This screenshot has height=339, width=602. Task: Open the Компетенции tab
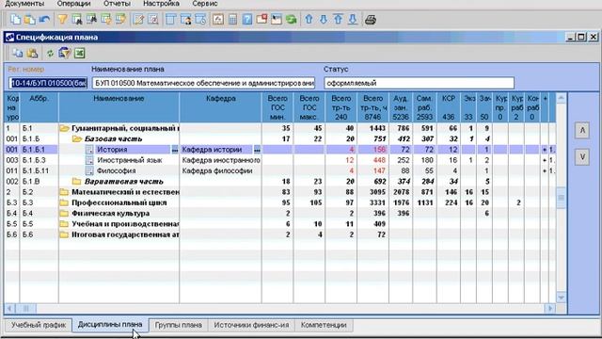click(324, 325)
